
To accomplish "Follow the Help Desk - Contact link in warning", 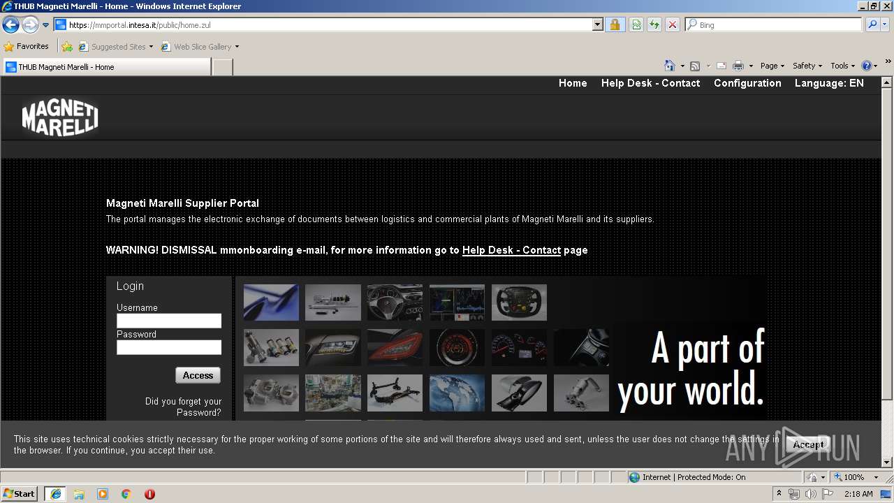I will [x=511, y=250].
